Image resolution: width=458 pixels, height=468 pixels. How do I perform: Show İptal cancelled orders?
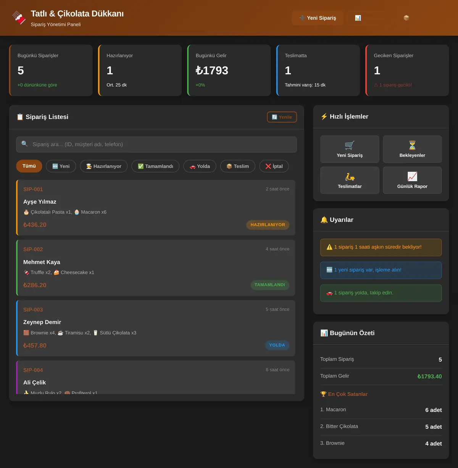point(274,166)
